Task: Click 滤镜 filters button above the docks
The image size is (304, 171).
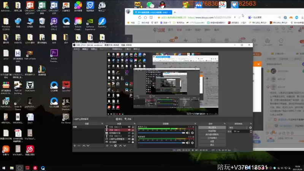Action: [x=128, y=119]
